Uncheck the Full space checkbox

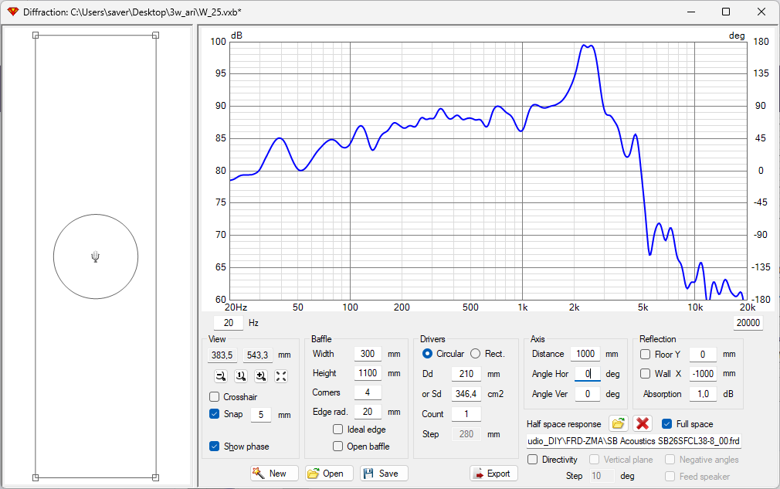click(667, 424)
